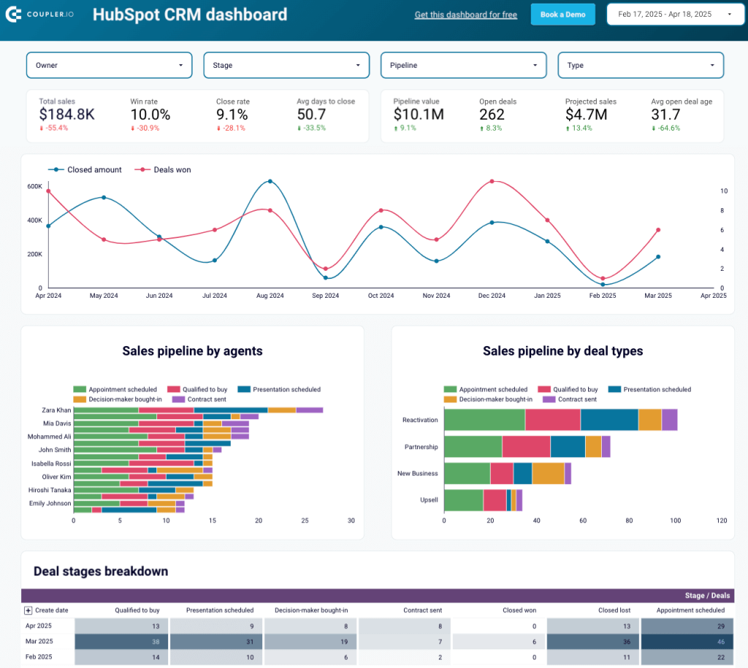
Task: Click the Win rate 10.0% value
Action: [150, 115]
